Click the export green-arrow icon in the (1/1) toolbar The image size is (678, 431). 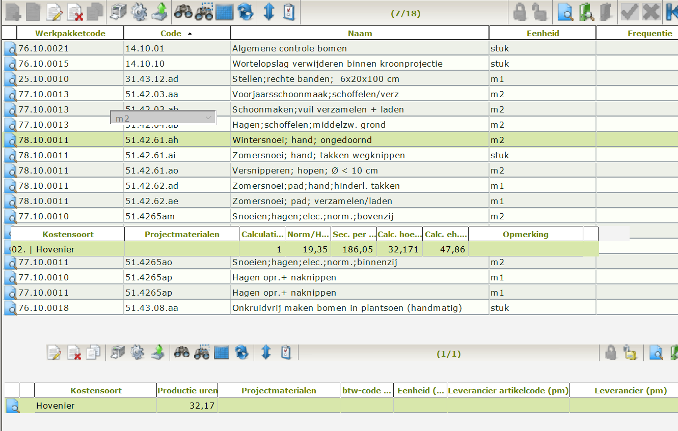tap(158, 352)
